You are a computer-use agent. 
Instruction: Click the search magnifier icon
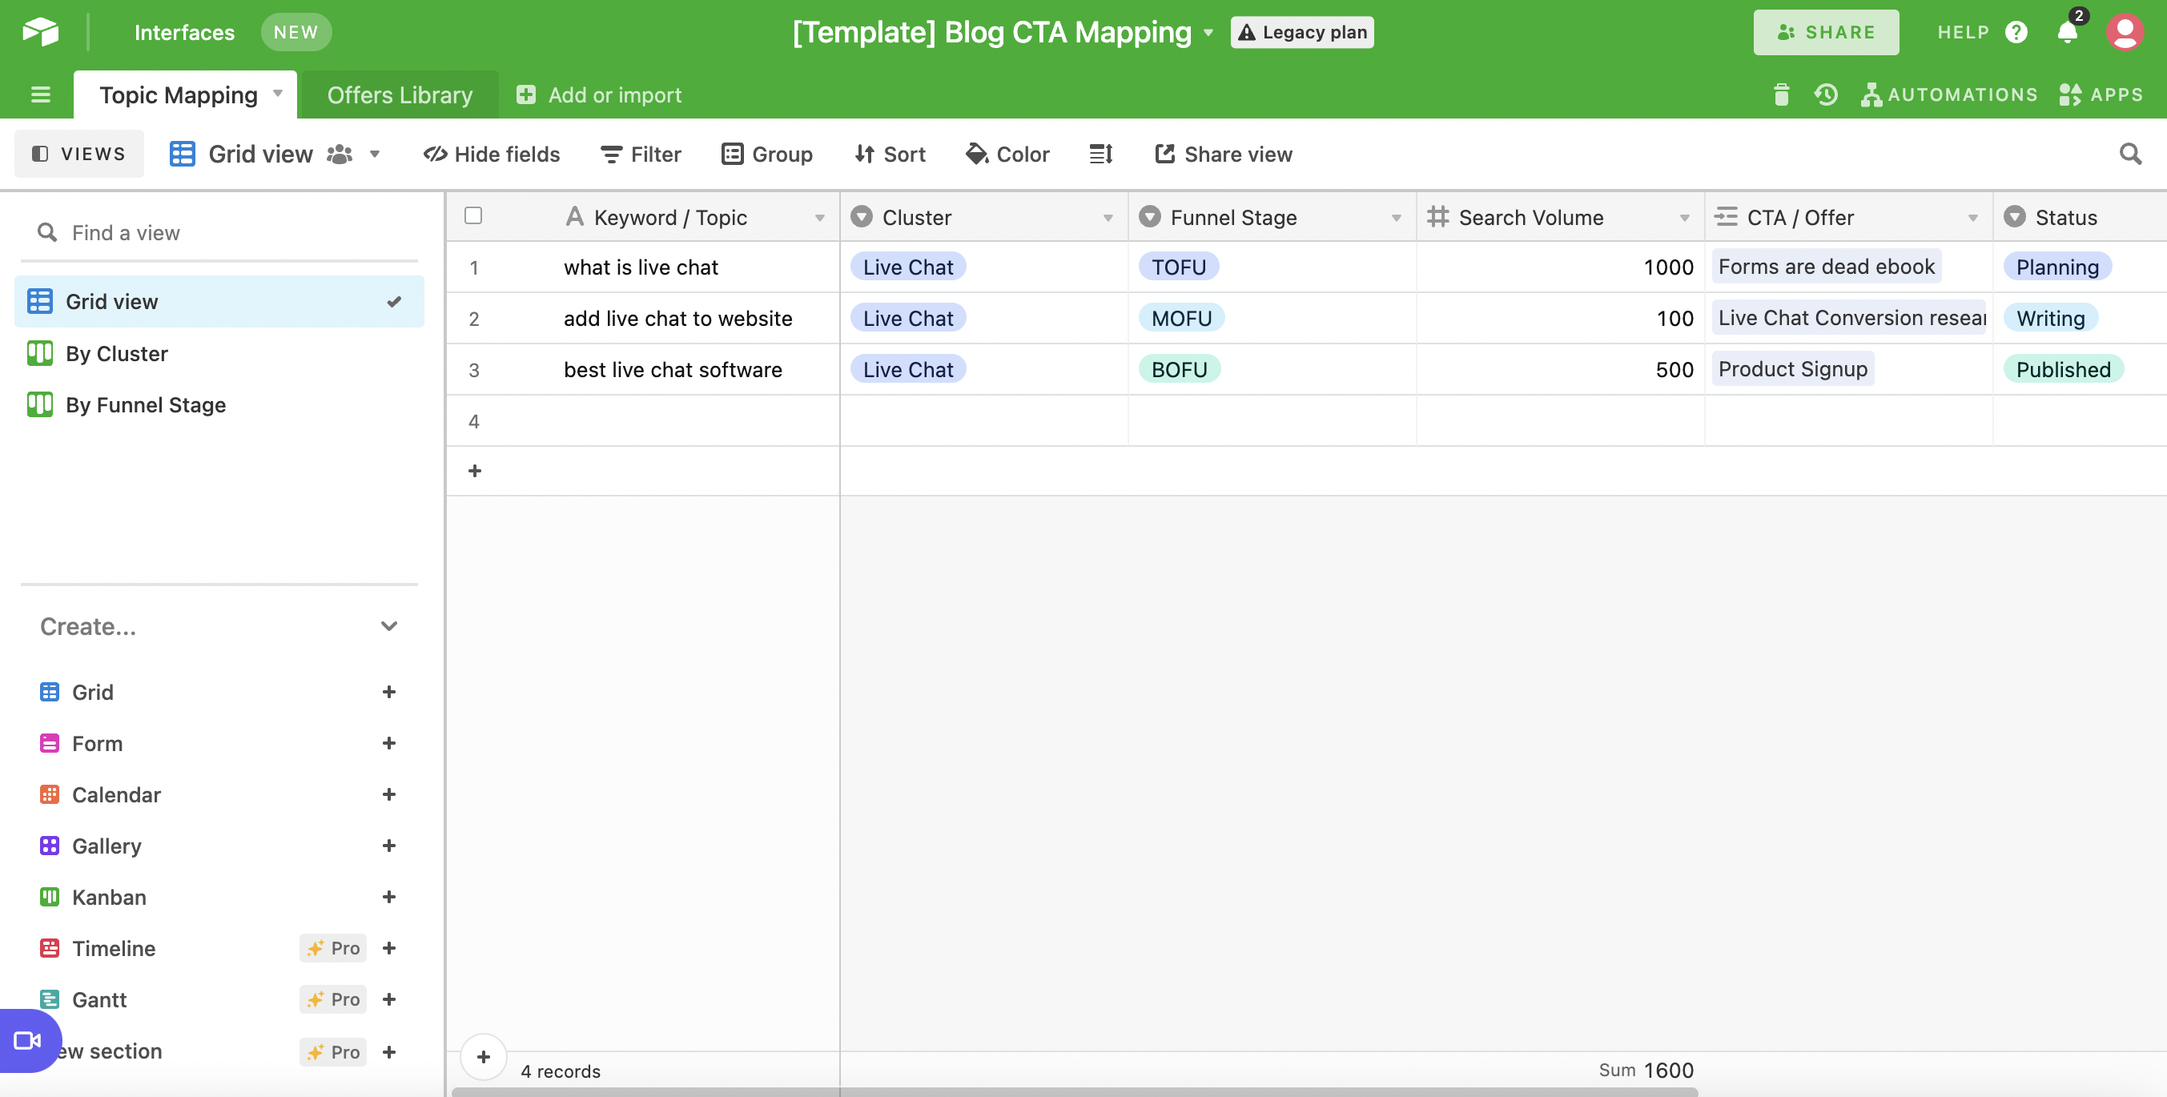click(x=2130, y=154)
